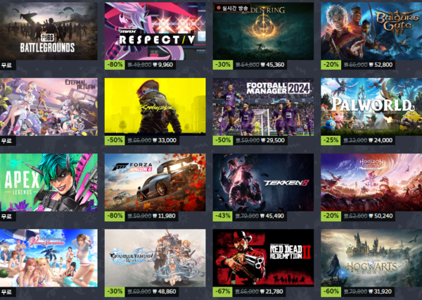Select the Forza Horizon 4 thumbnail
Image resolution: width=422 pixels, height=300 pixels.
155,182
